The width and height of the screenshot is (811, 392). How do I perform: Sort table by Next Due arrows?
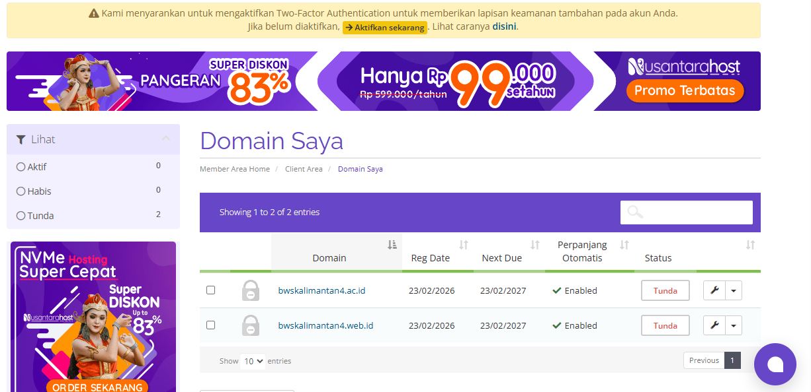pos(535,245)
